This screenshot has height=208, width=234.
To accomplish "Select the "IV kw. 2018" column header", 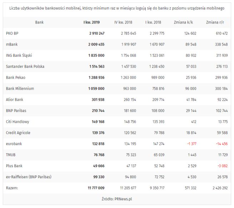I will coord(123,22).
